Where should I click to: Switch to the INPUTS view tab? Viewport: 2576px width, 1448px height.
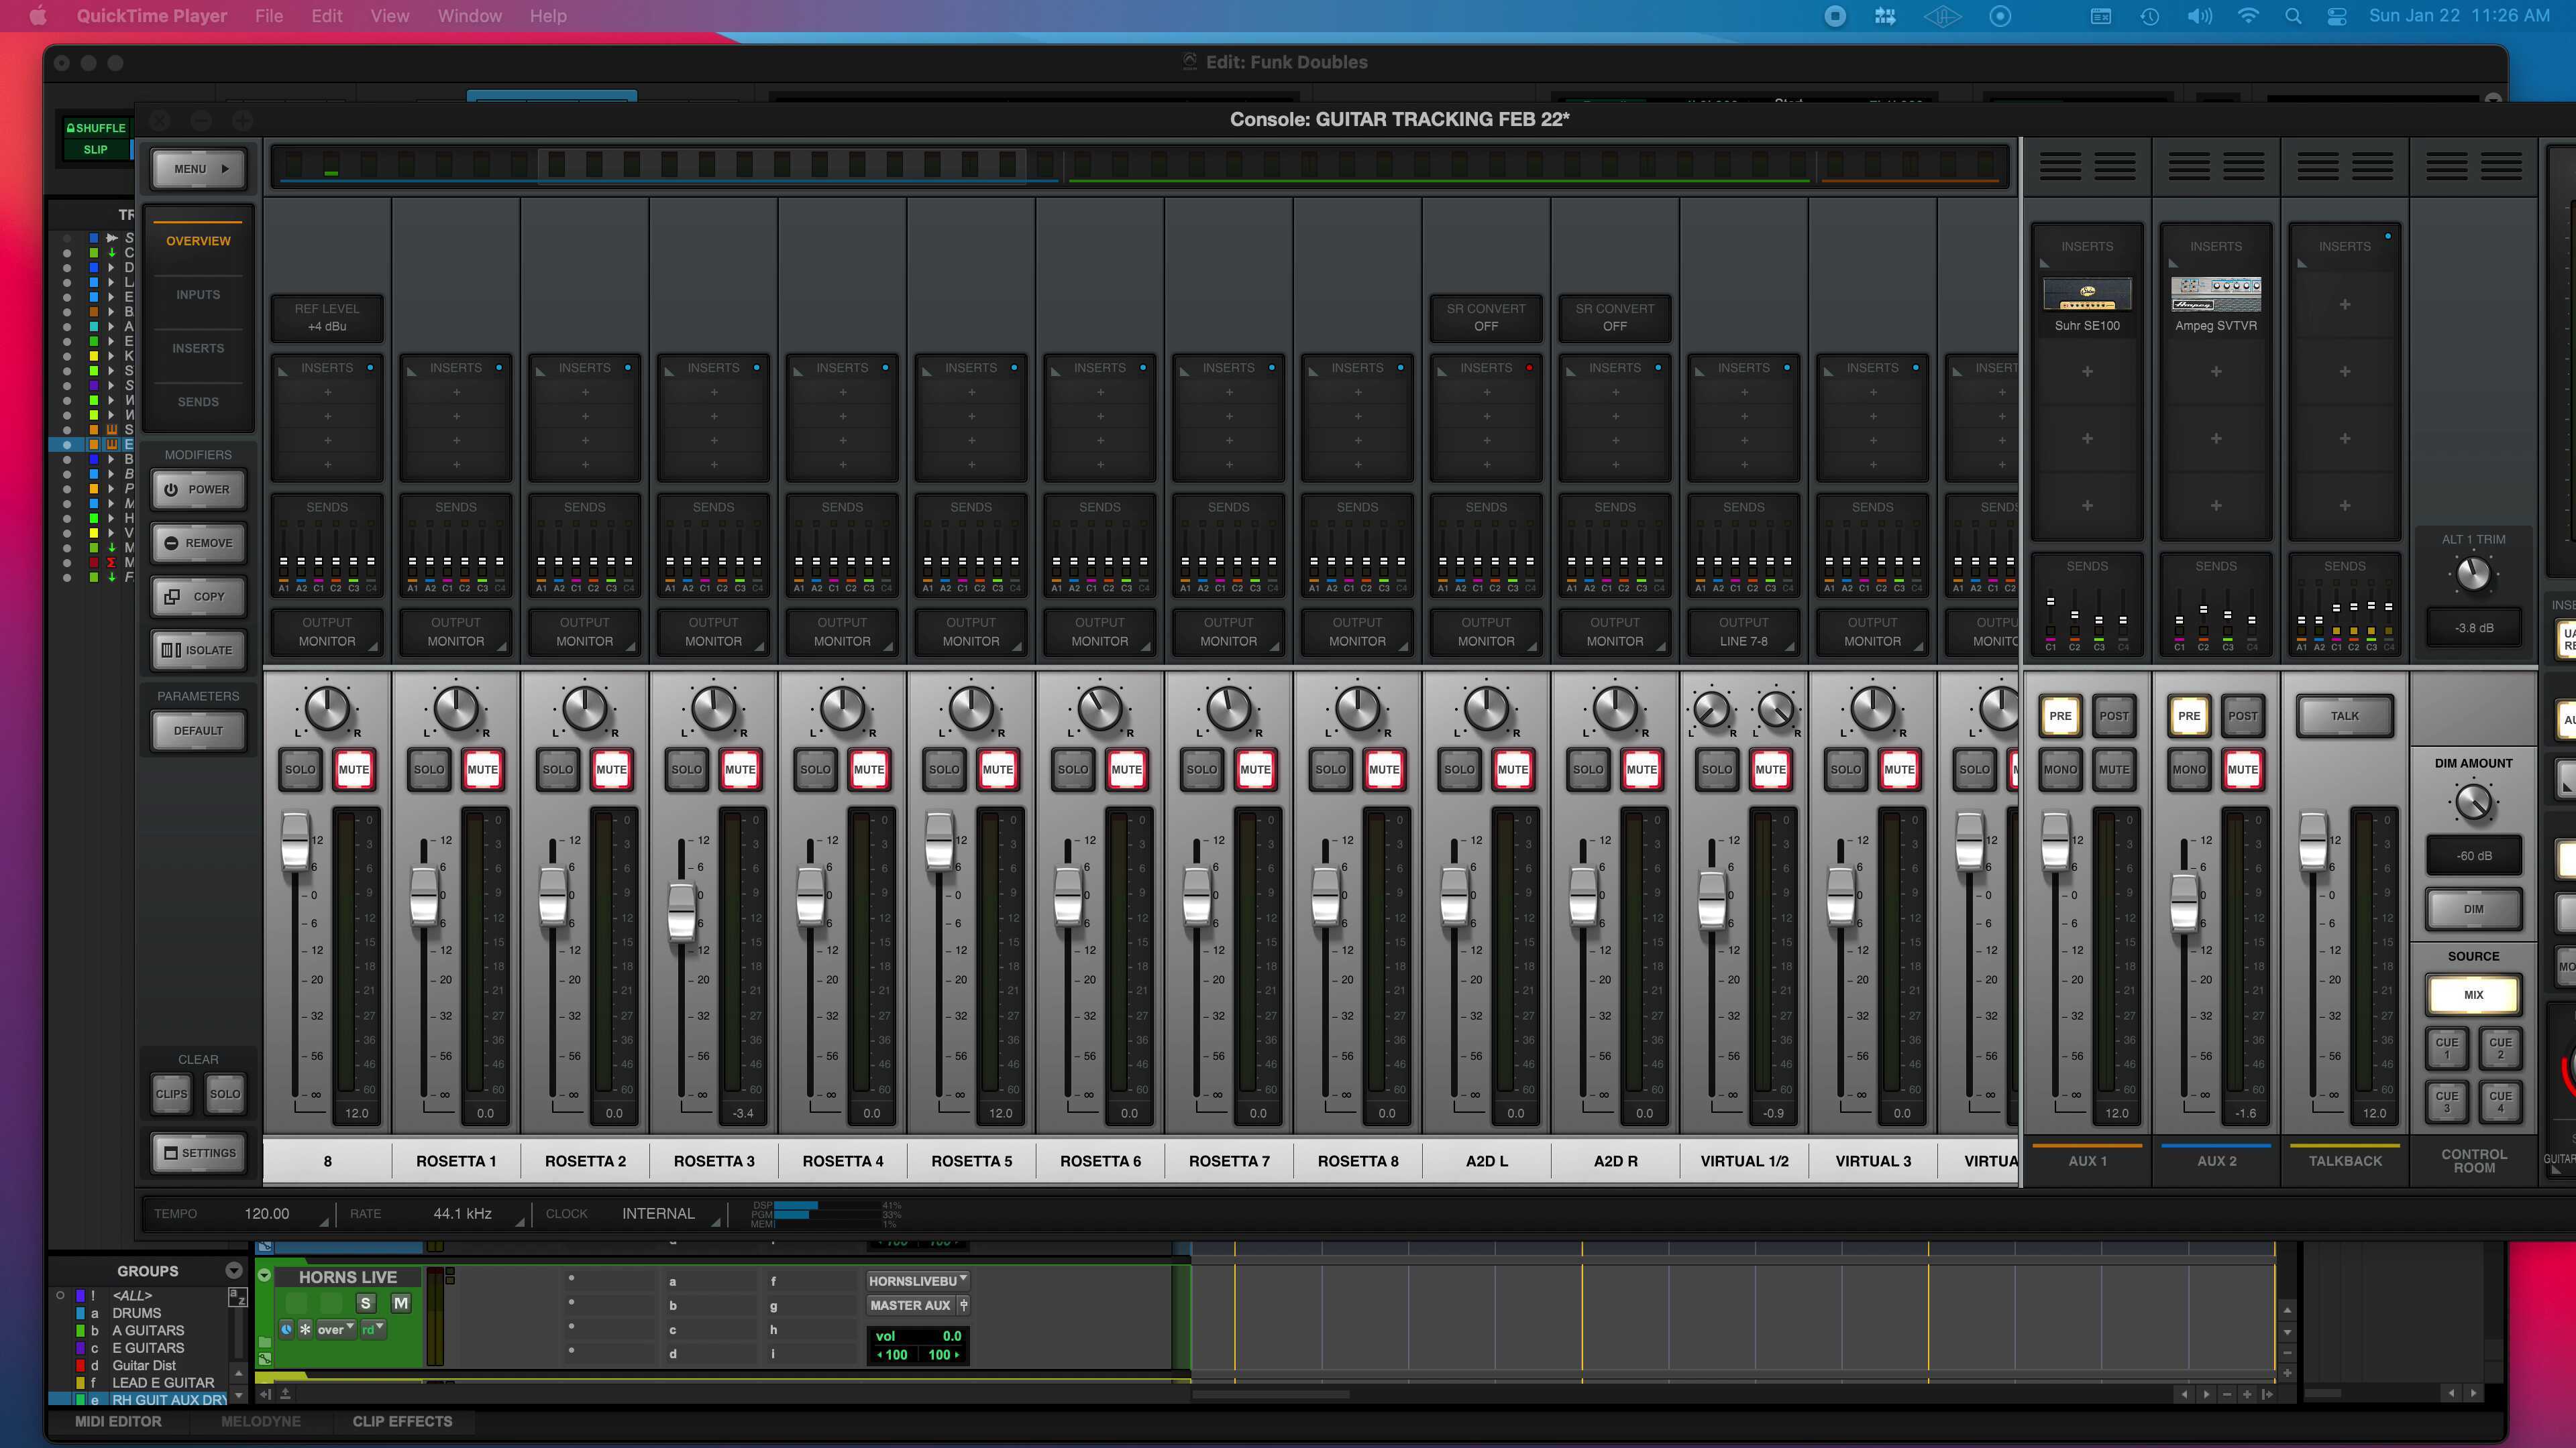tap(198, 295)
